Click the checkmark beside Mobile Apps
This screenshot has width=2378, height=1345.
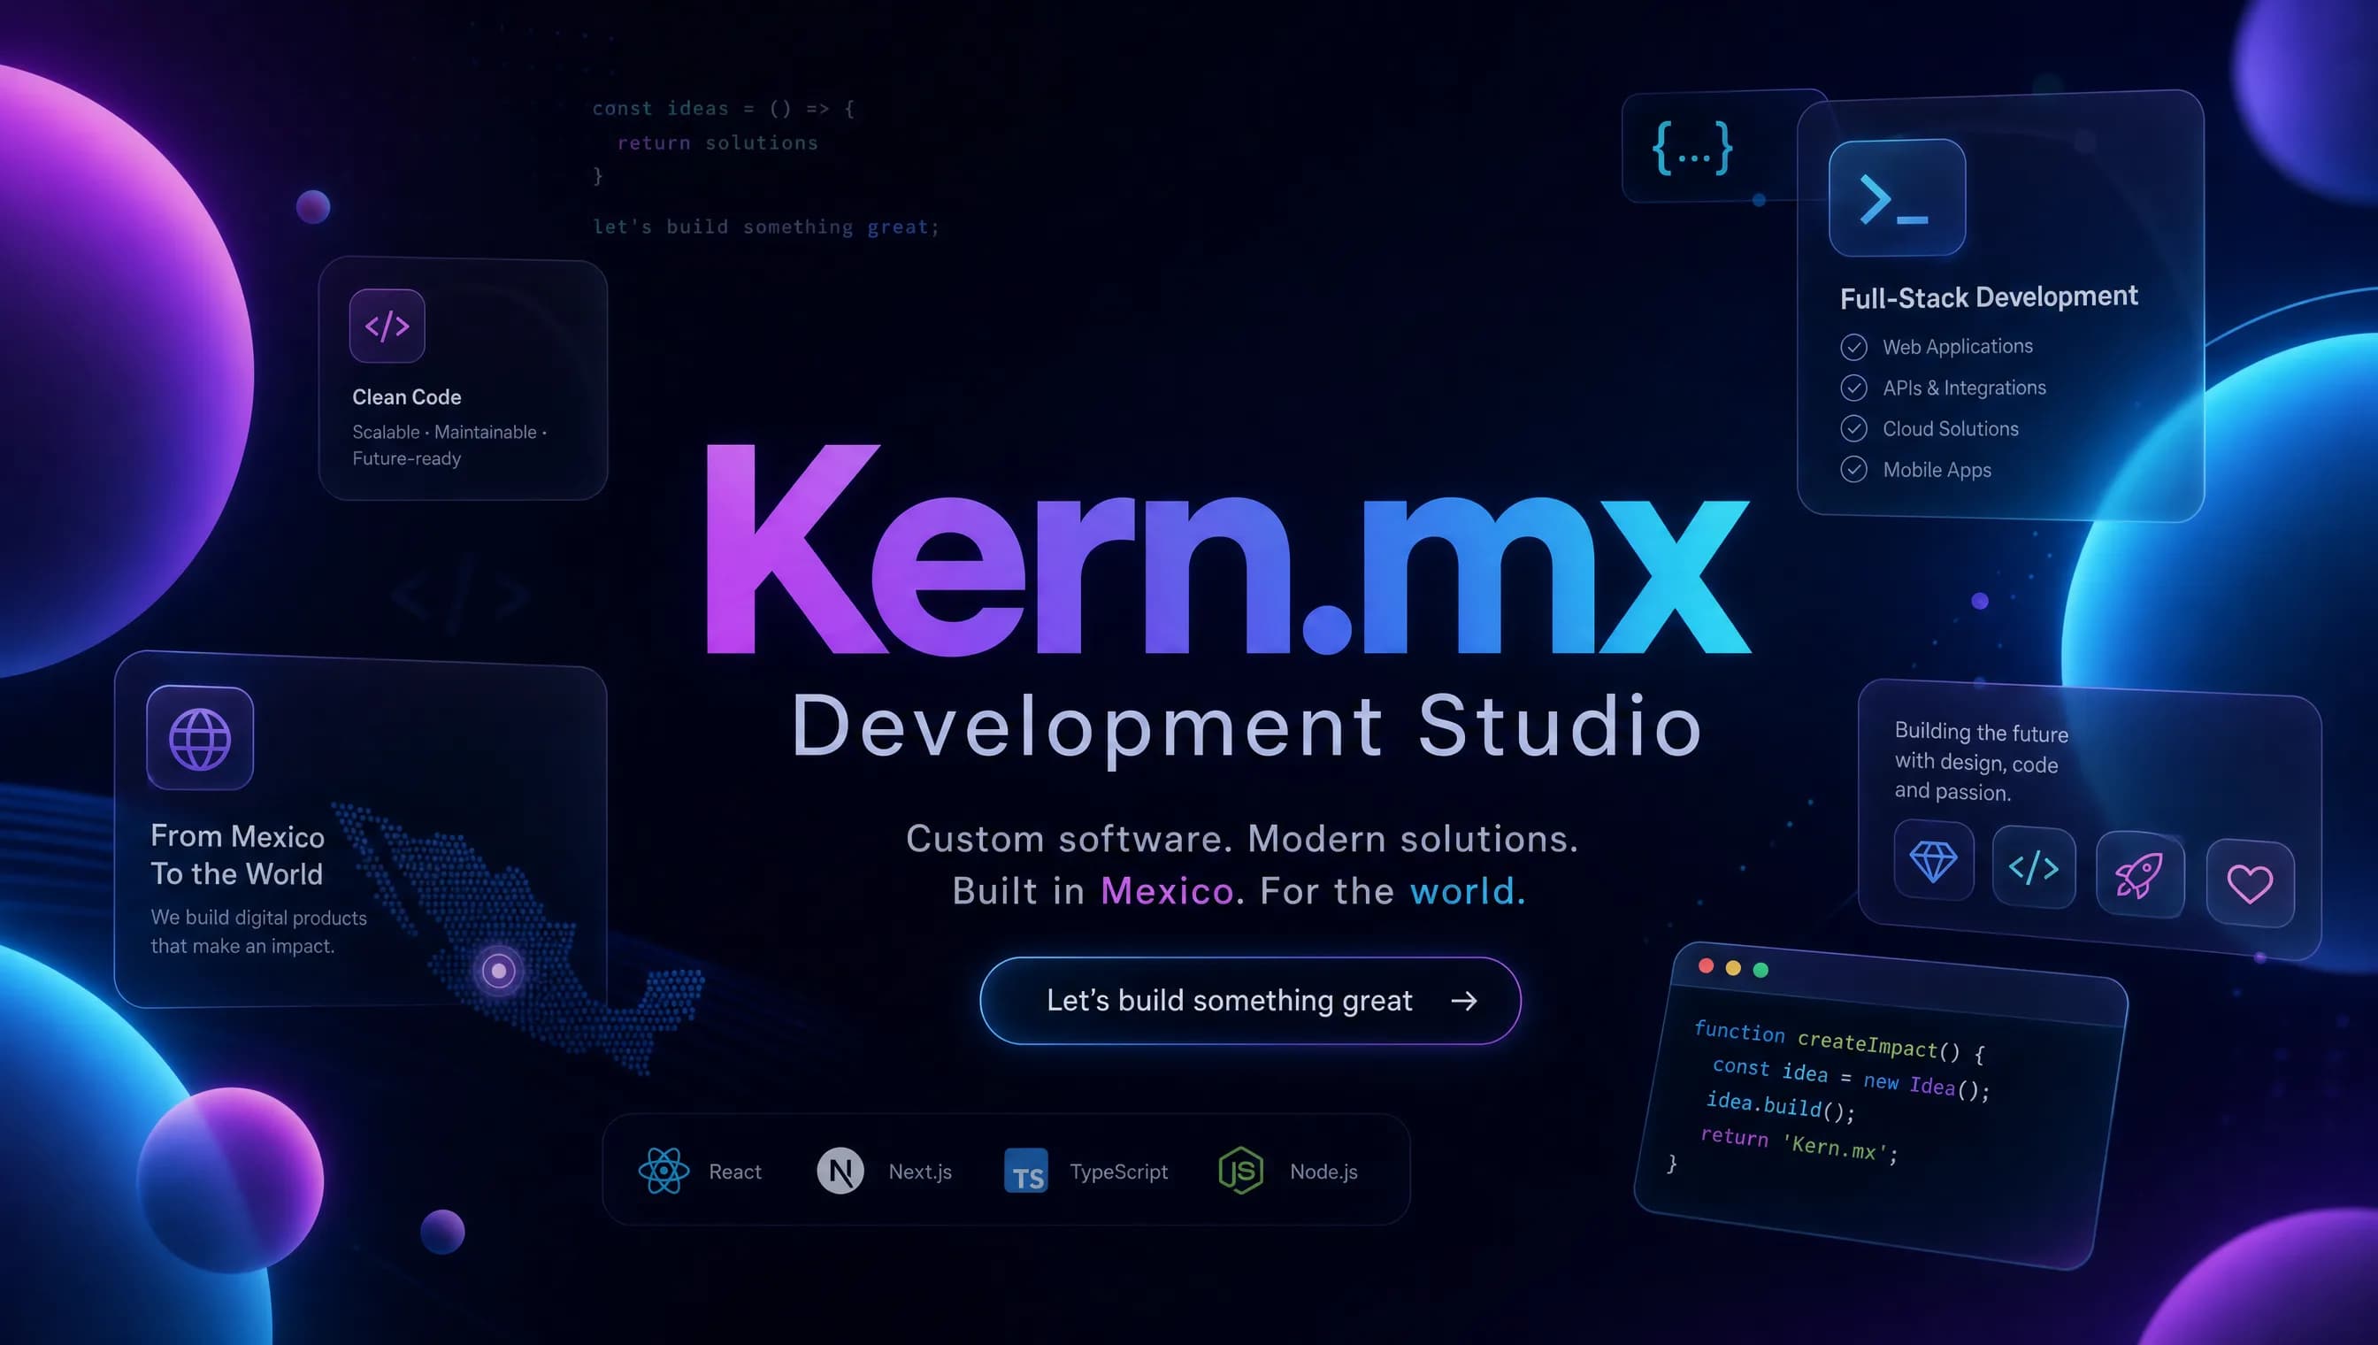[x=1853, y=469]
